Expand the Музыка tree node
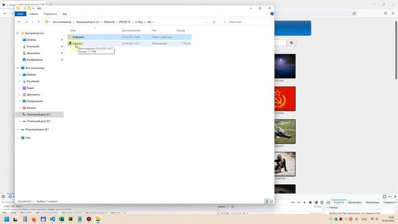 [19, 108]
